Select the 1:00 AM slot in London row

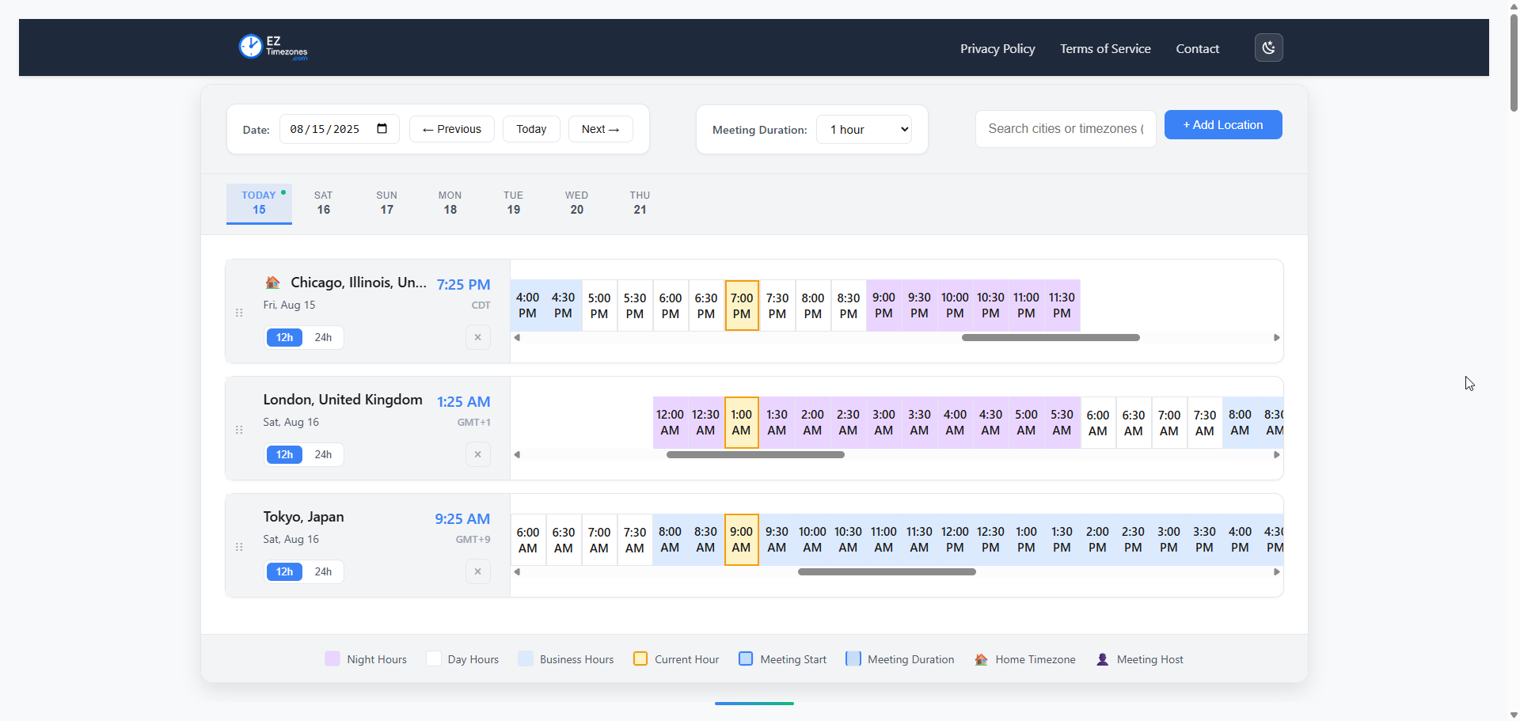tap(742, 423)
